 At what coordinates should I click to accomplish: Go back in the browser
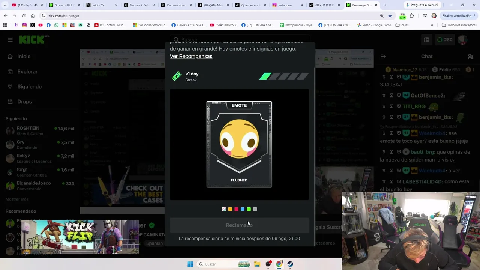coord(6,16)
